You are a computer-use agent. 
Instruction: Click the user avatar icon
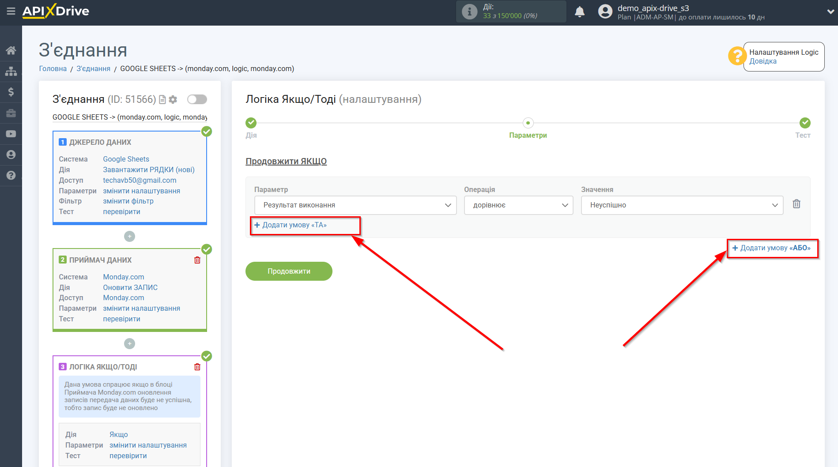pos(605,11)
